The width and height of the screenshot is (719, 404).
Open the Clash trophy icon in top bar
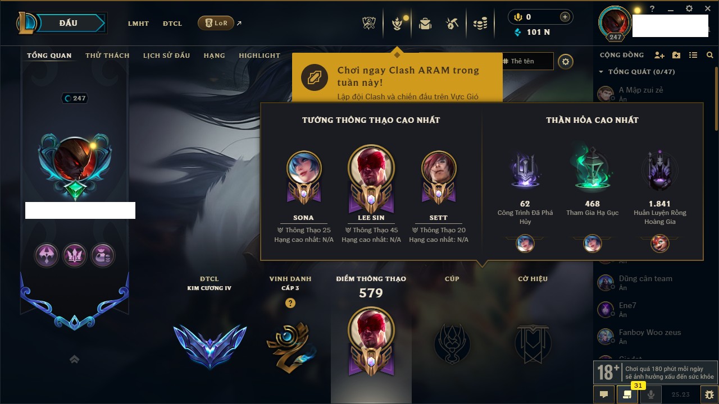tap(368, 24)
